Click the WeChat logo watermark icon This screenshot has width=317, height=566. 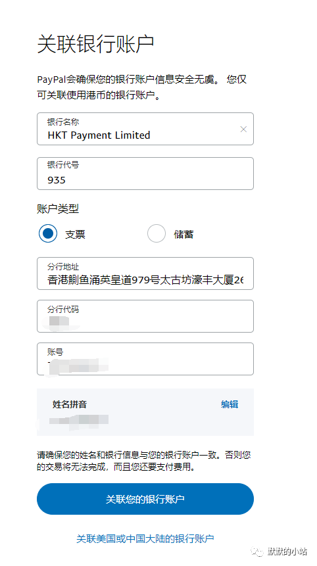pos(257,552)
